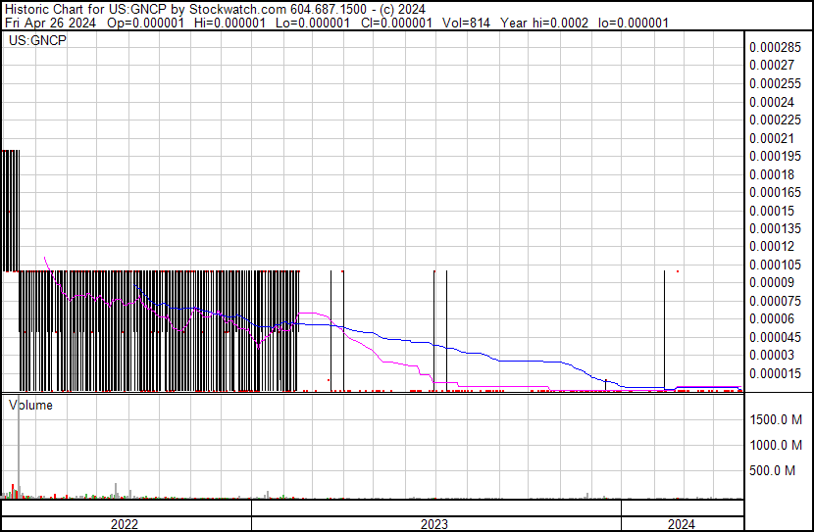Click the 500.0 M volume axis label
Image resolution: width=814 pixels, height=532 pixels.
click(772, 470)
